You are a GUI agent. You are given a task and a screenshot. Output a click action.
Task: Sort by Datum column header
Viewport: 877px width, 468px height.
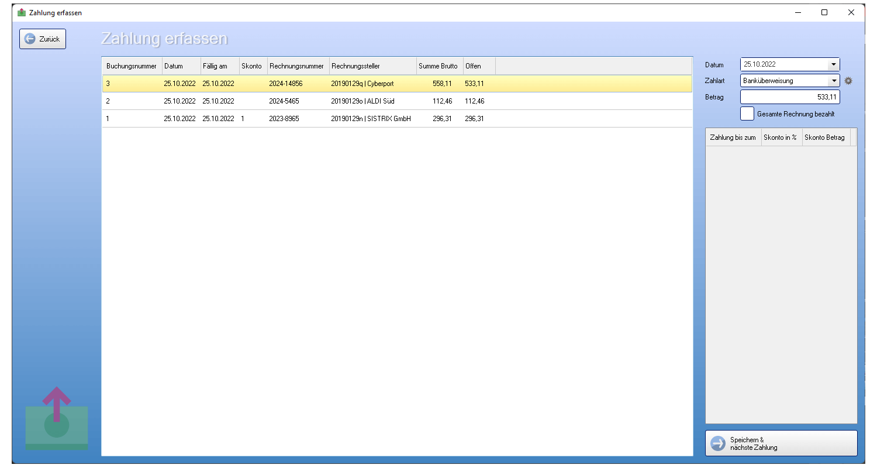click(x=181, y=66)
